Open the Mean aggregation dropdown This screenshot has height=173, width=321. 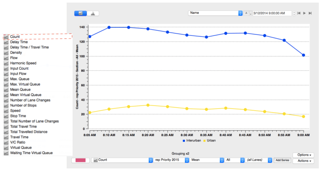(207, 160)
